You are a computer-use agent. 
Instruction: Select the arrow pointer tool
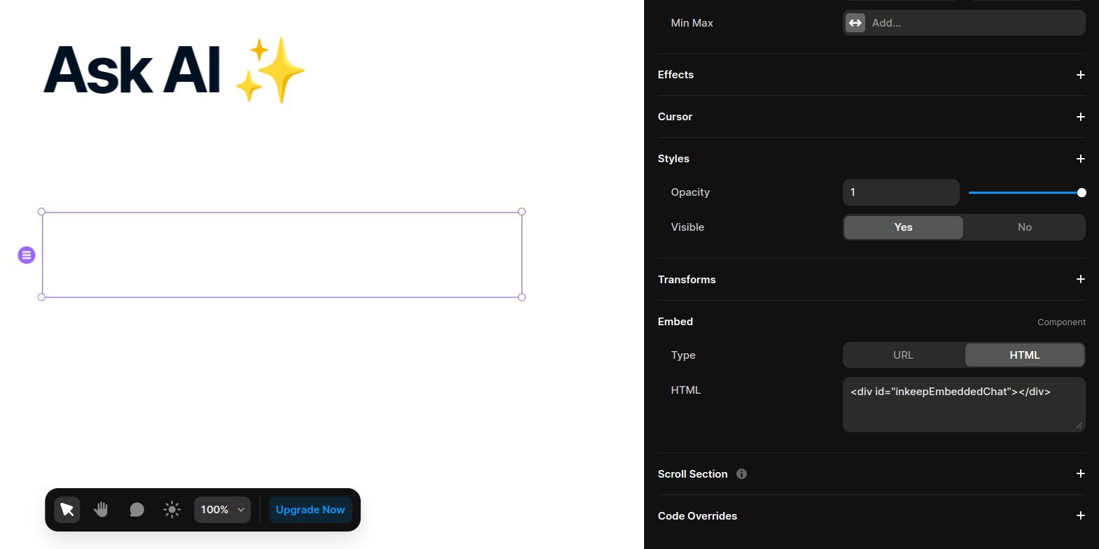click(67, 510)
